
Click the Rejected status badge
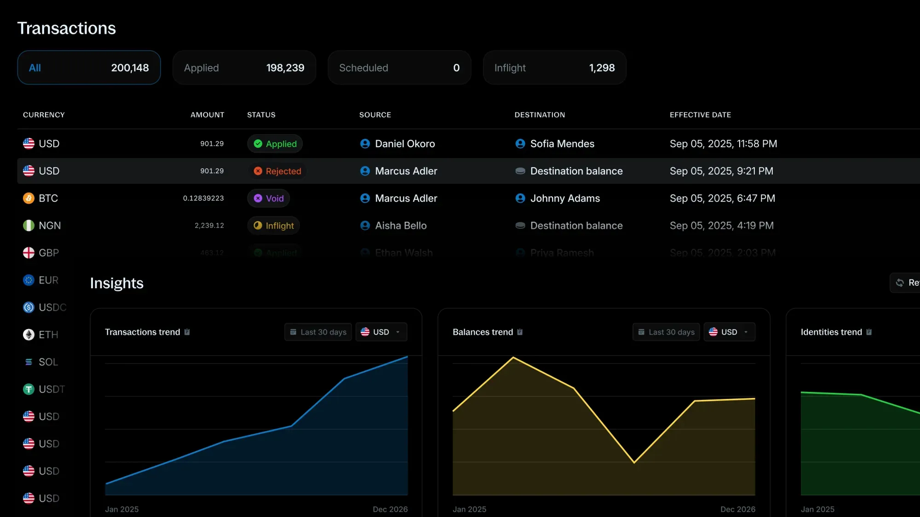tap(277, 171)
